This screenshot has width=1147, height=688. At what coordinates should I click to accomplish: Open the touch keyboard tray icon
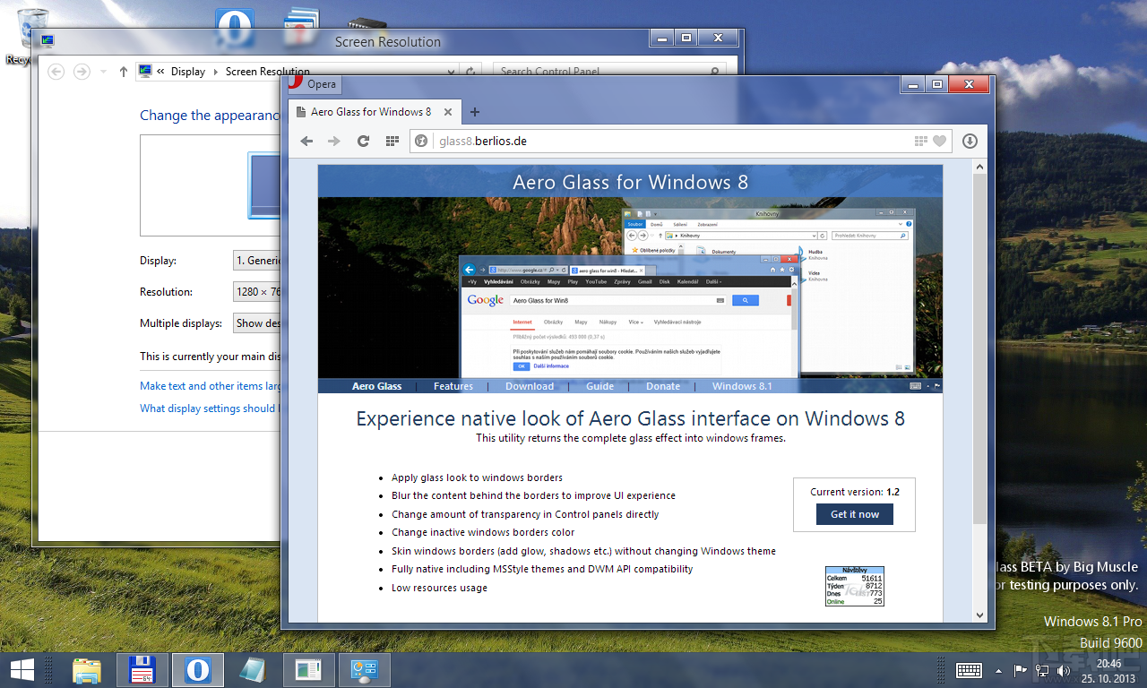click(x=969, y=670)
